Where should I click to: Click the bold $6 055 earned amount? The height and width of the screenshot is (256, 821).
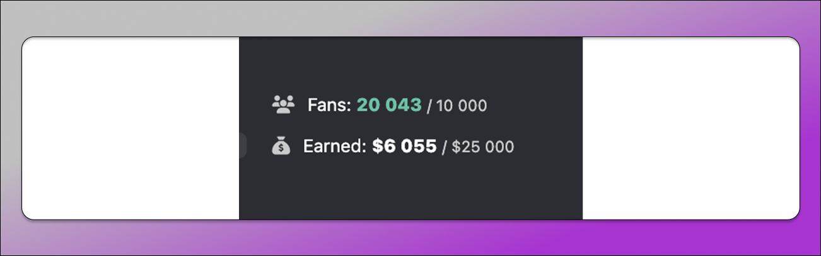(404, 147)
